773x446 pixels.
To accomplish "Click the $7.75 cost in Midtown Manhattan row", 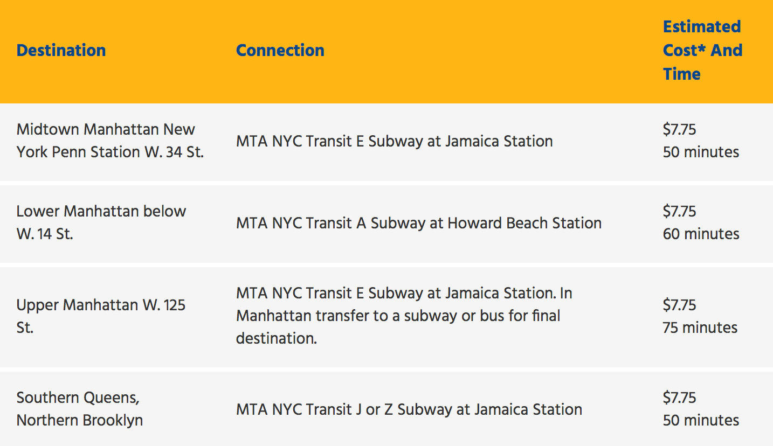I will click(x=679, y=129).
